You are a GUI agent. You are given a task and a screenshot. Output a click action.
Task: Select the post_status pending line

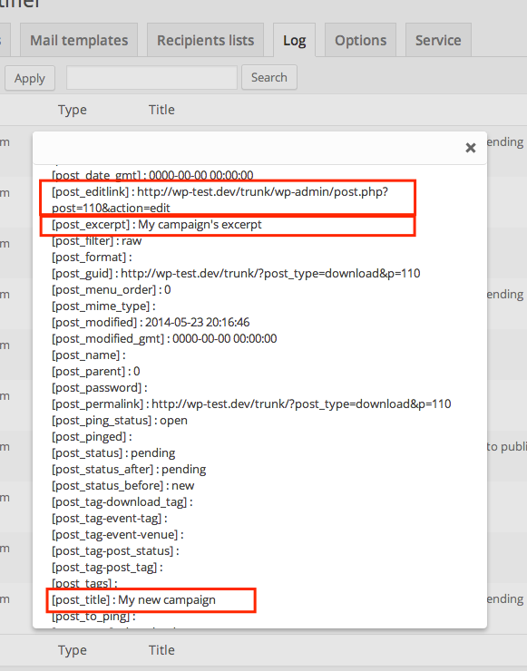(113, 452)
